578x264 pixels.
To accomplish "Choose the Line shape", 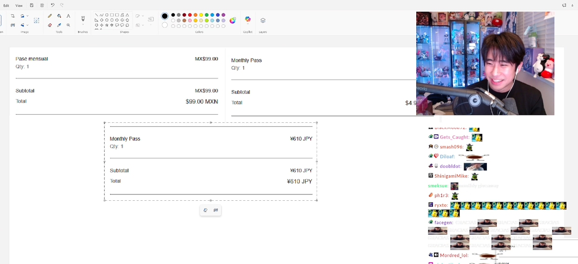I will tap(97, 15).
